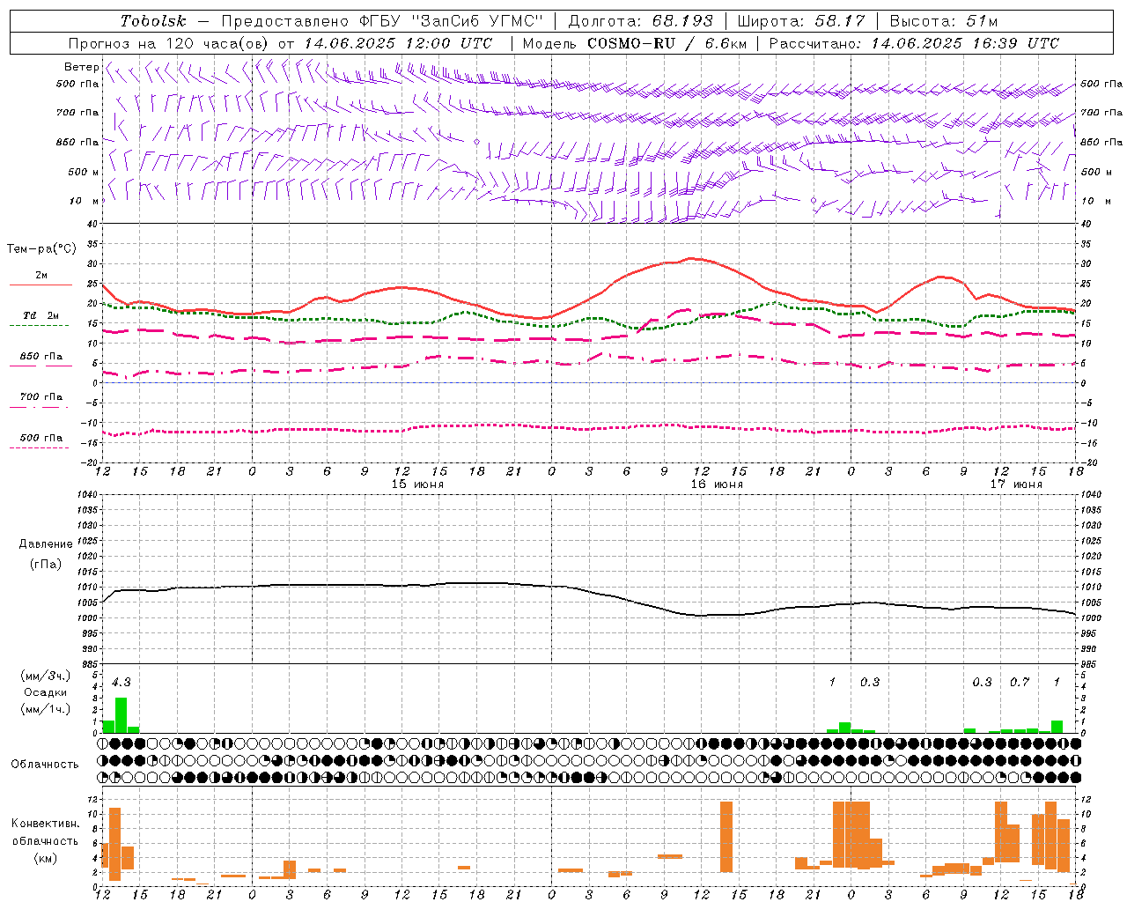Click the forecast start time 14.06.2025 12:00 UTC
This screenshot has height=902, width=1127.
click(398, 43)
